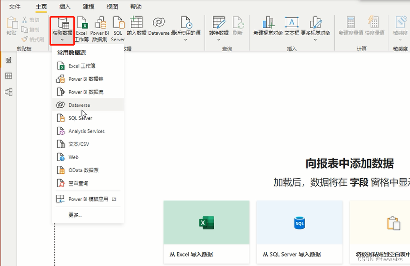Add a 新建视觉对象 chart icon
The width and height of the screenshot is (410, 266).
click(268, 22)
